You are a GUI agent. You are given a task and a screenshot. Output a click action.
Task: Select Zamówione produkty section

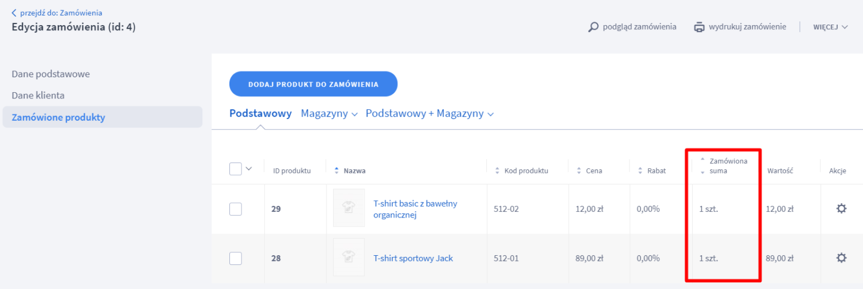point(102,117)
